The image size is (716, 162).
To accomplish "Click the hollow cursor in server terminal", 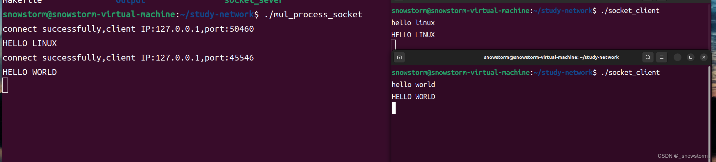I will pos(5,85).
